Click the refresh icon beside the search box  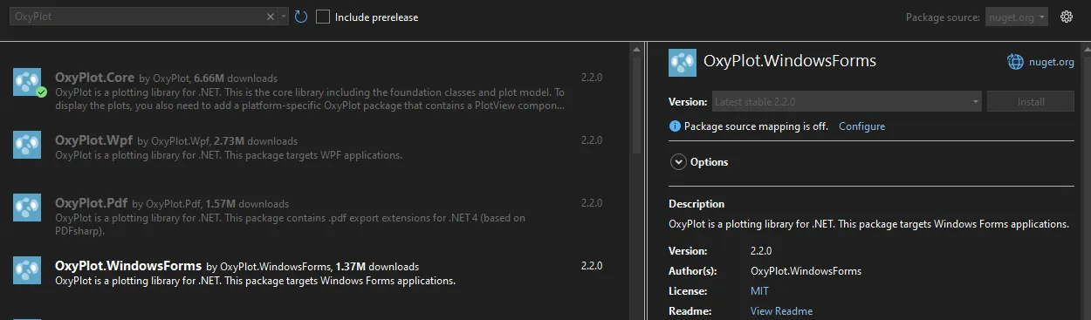pyautogui.click(x=301, y=17)
